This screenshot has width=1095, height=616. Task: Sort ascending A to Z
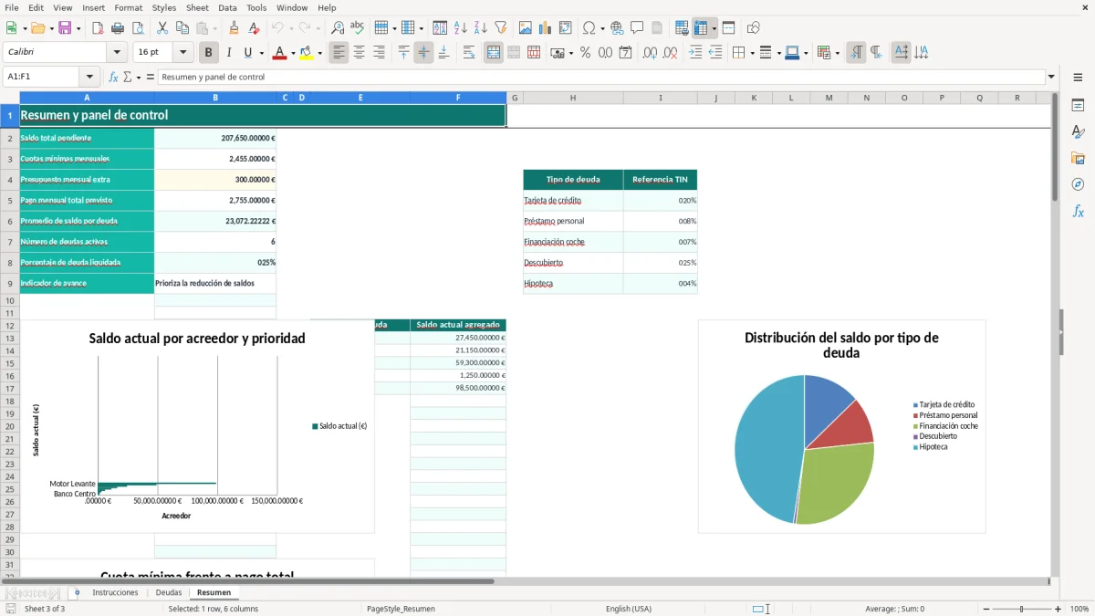(461, 28)
